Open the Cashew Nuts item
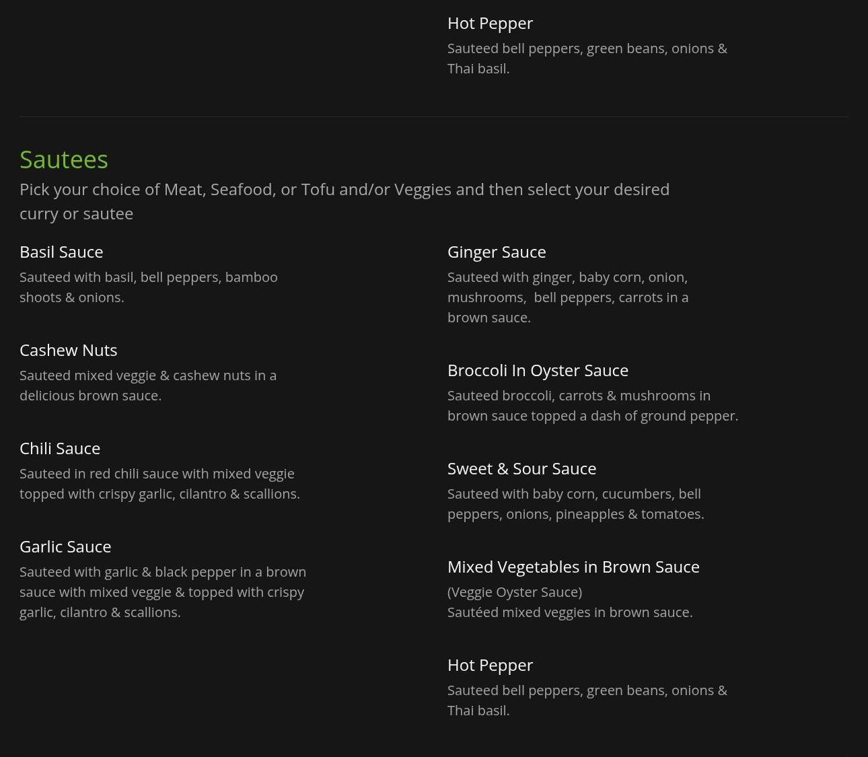Screen dimensions: 868x757 [x=69, y=350]
